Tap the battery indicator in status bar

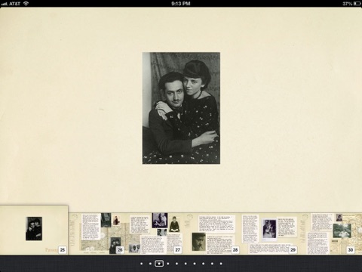357,4
